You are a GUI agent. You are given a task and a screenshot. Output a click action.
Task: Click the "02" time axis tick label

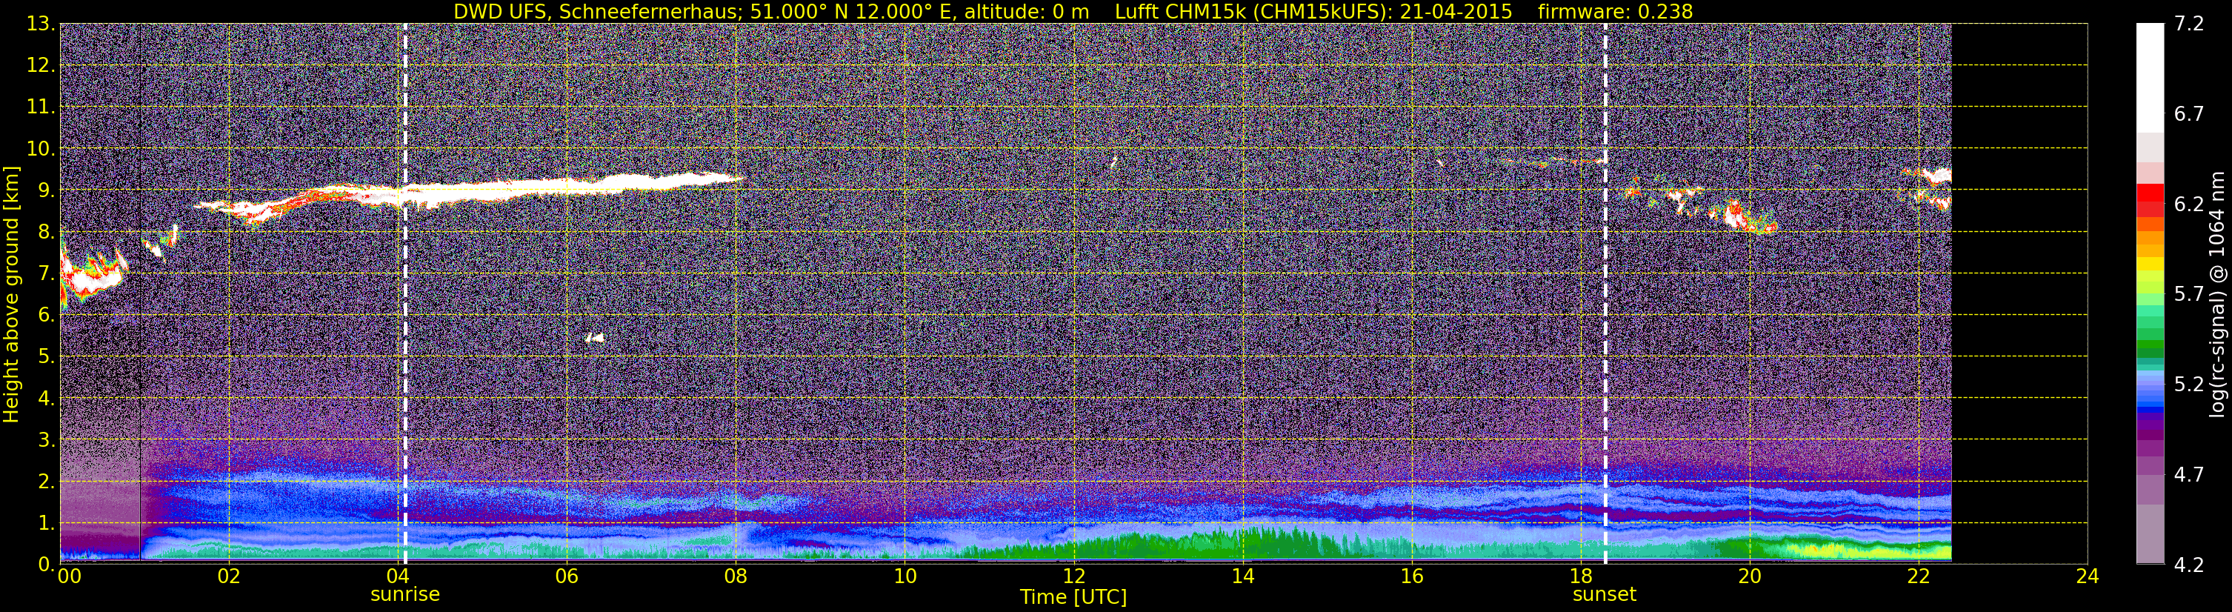(228, 577)
